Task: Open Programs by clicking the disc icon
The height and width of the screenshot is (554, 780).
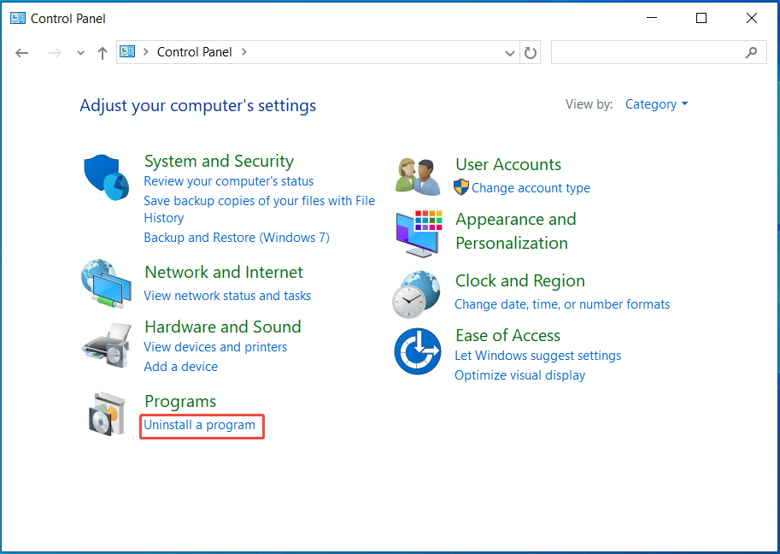Action: (105, 415)
